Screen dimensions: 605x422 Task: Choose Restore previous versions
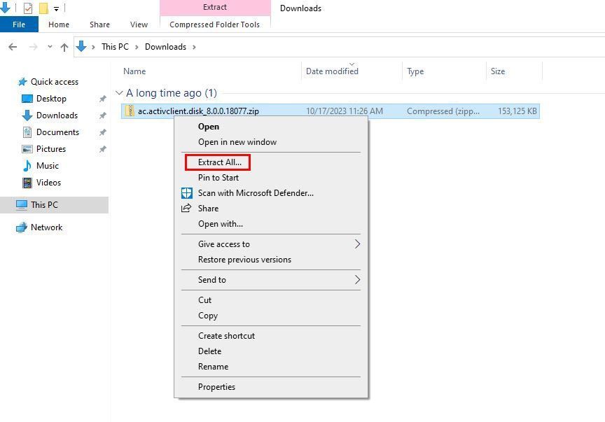(271, 260)
